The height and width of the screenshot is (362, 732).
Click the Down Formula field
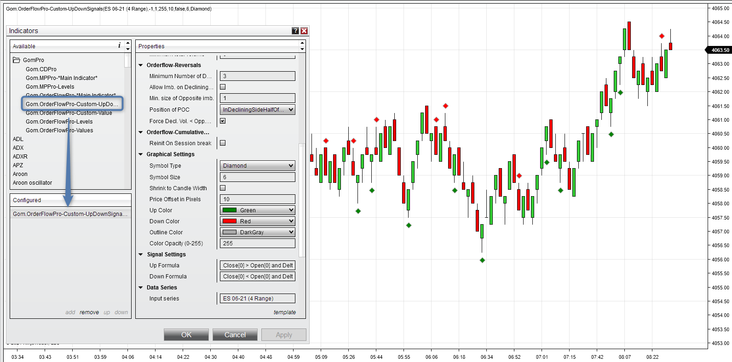(x=257, y=277)
